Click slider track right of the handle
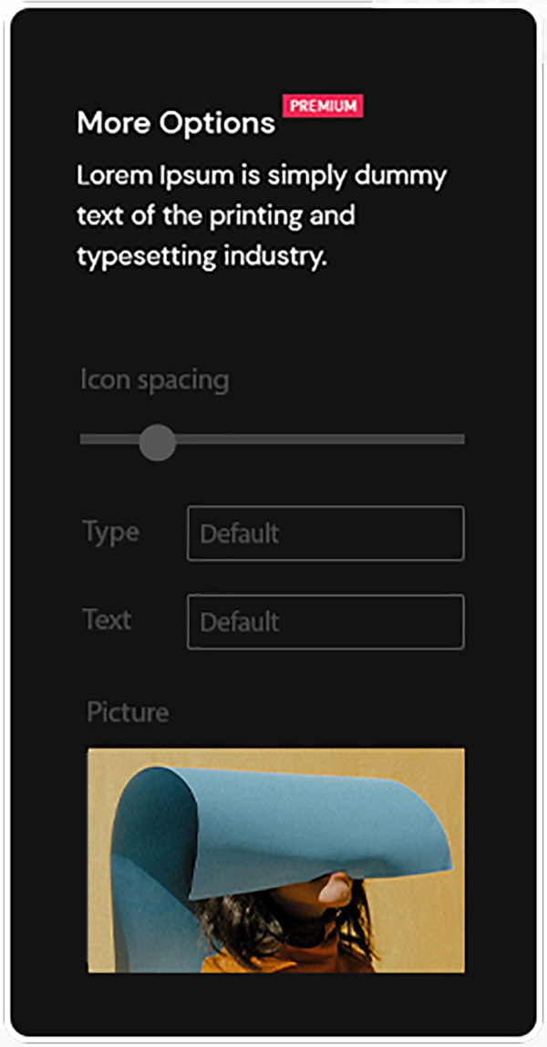The image size is (547, 1047). [x=319, y=440]
